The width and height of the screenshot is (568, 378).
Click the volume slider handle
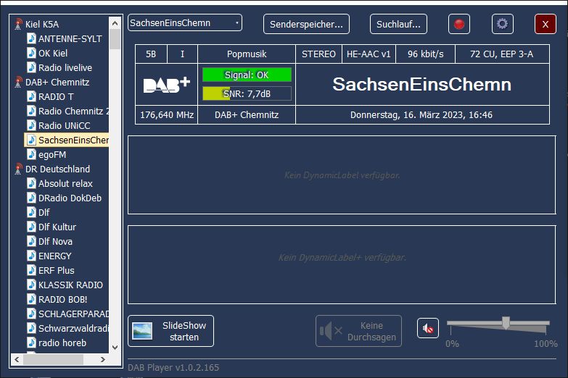click(x=506, y=323)
